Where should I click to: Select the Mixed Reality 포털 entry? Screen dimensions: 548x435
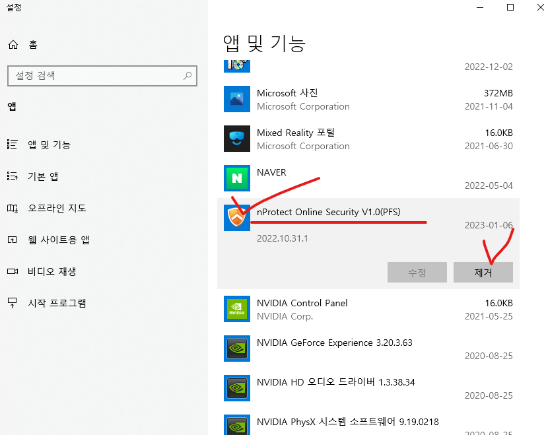click(368, 139)
